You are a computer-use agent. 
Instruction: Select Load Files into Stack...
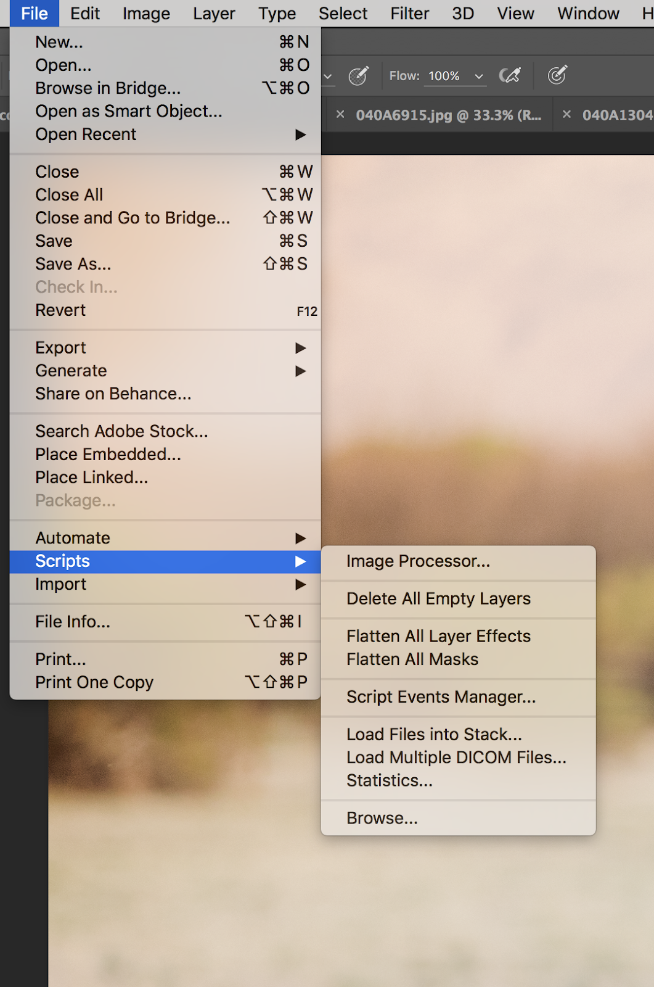[459, 734]
